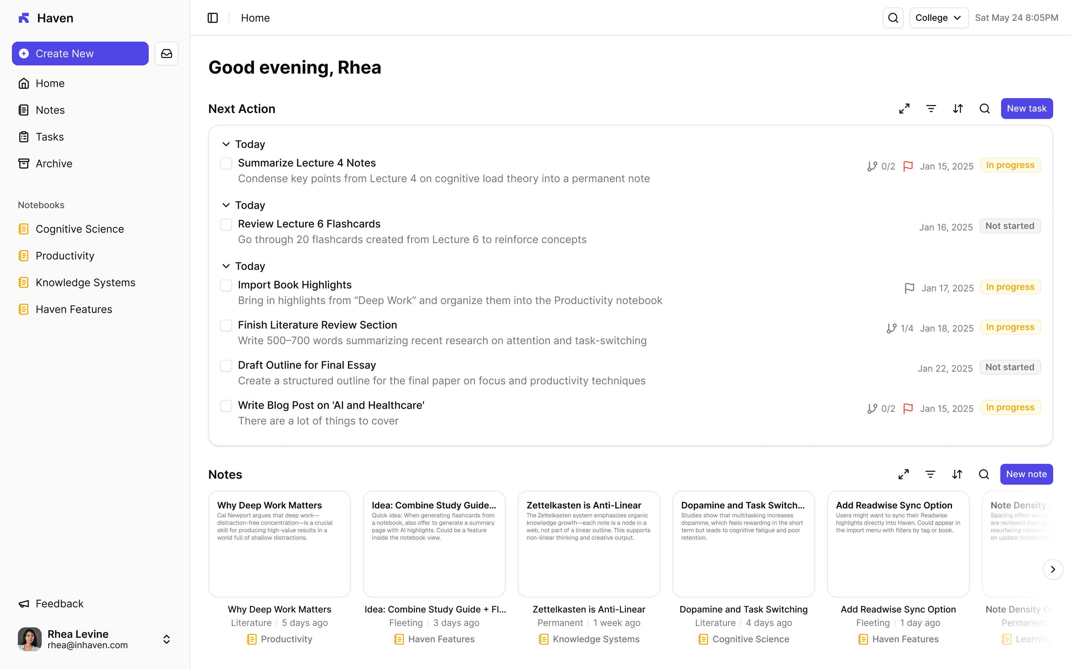Open the inbox icon beside Create New

click(x=166, y=54)
